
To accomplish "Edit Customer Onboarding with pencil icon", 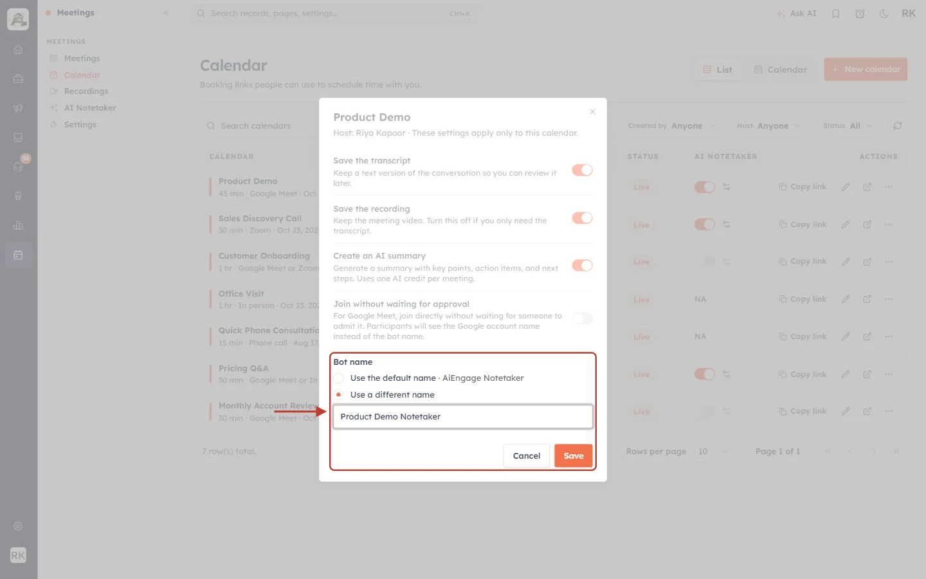I will (846, 262).
